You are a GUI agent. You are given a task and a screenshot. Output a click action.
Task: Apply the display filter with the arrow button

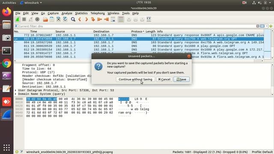tap(262, 26)
